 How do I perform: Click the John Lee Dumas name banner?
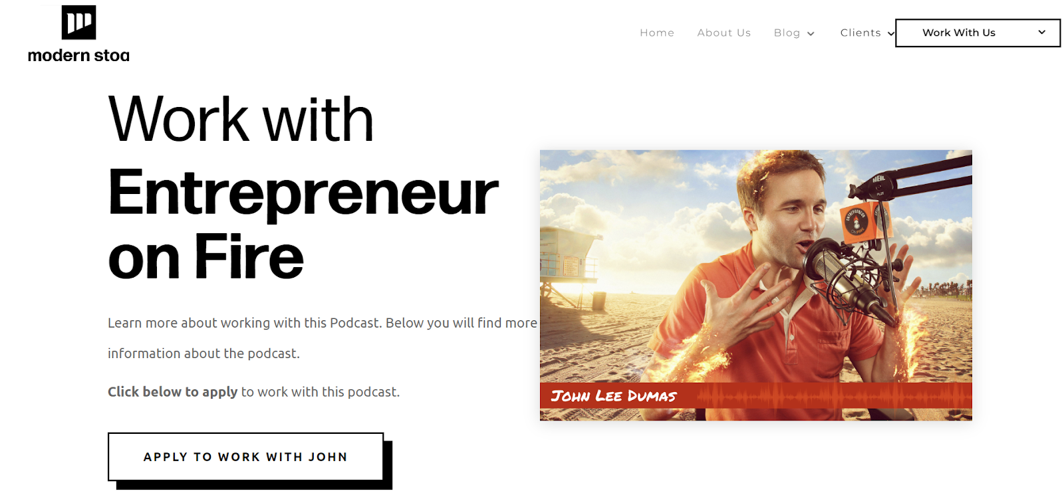click(x=756, y=395)
